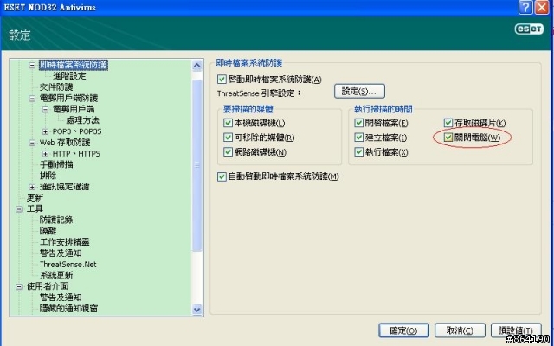Select 防護記錄 in the tree

[56, 220]
